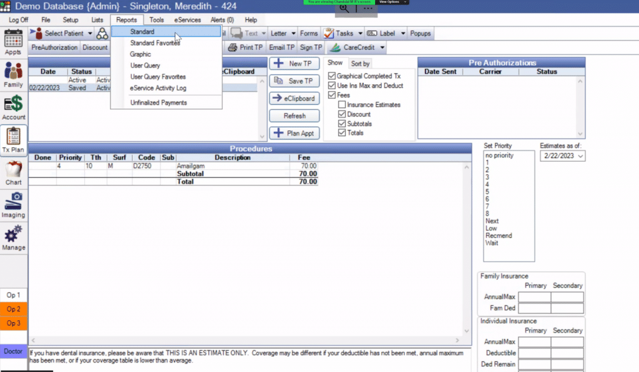Open View Options dropdown in share bar
This screenshot has width=639, height=372.
[392, 2]
